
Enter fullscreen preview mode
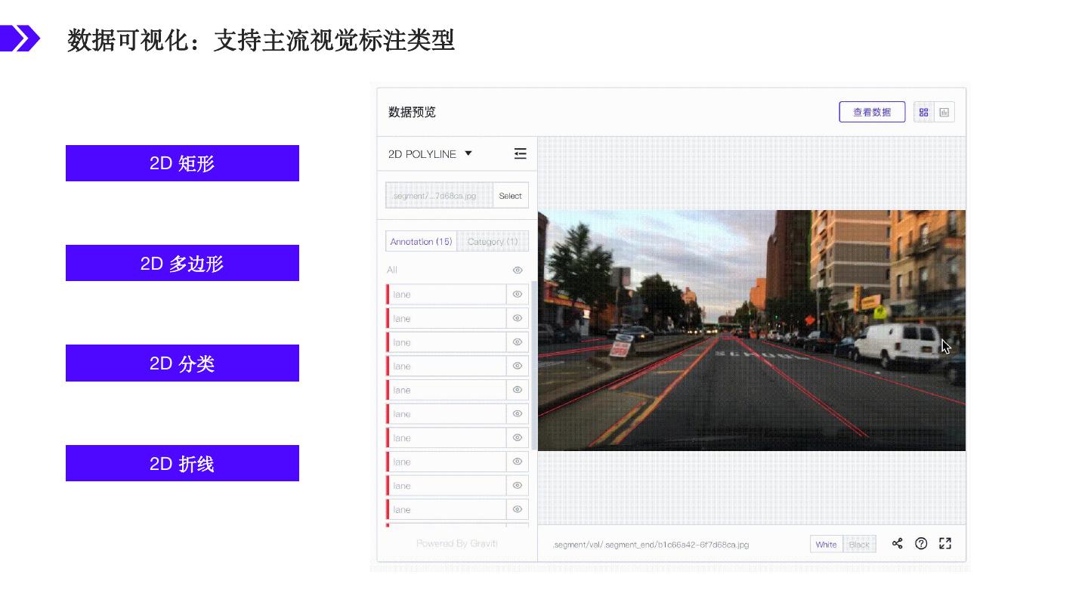[x=945, y=543]
